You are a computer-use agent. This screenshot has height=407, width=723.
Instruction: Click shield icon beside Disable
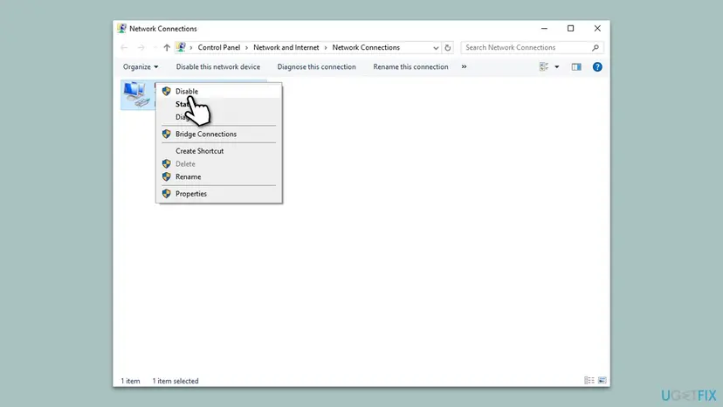pyautogui.click(x=167, y=92)
